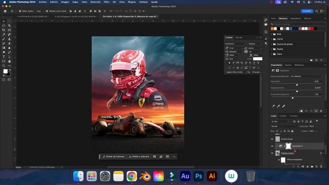Image resolution: width=329 pixels, height=185 pixels.
Task: Click the Character panel text color swatch
Action: click(x=258, y=59)
